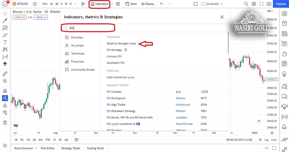Add RSI Algo Trader script
289x152 pixels.
pyautogui.click(x=116, y=105)
